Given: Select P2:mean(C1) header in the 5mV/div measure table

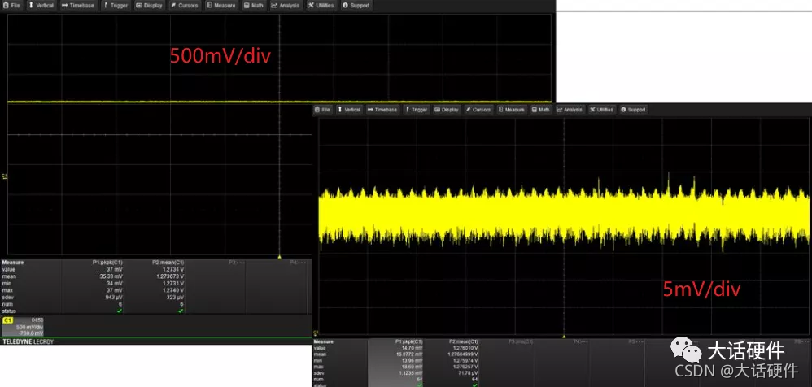Looking at the screenshot, I should tap(464, 342).
